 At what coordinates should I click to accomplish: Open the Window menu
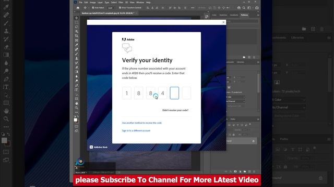tap(140, 2)
